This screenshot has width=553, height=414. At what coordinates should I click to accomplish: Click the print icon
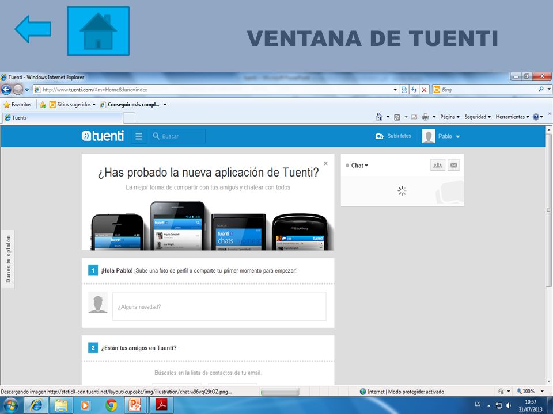(x=425, y=117)
